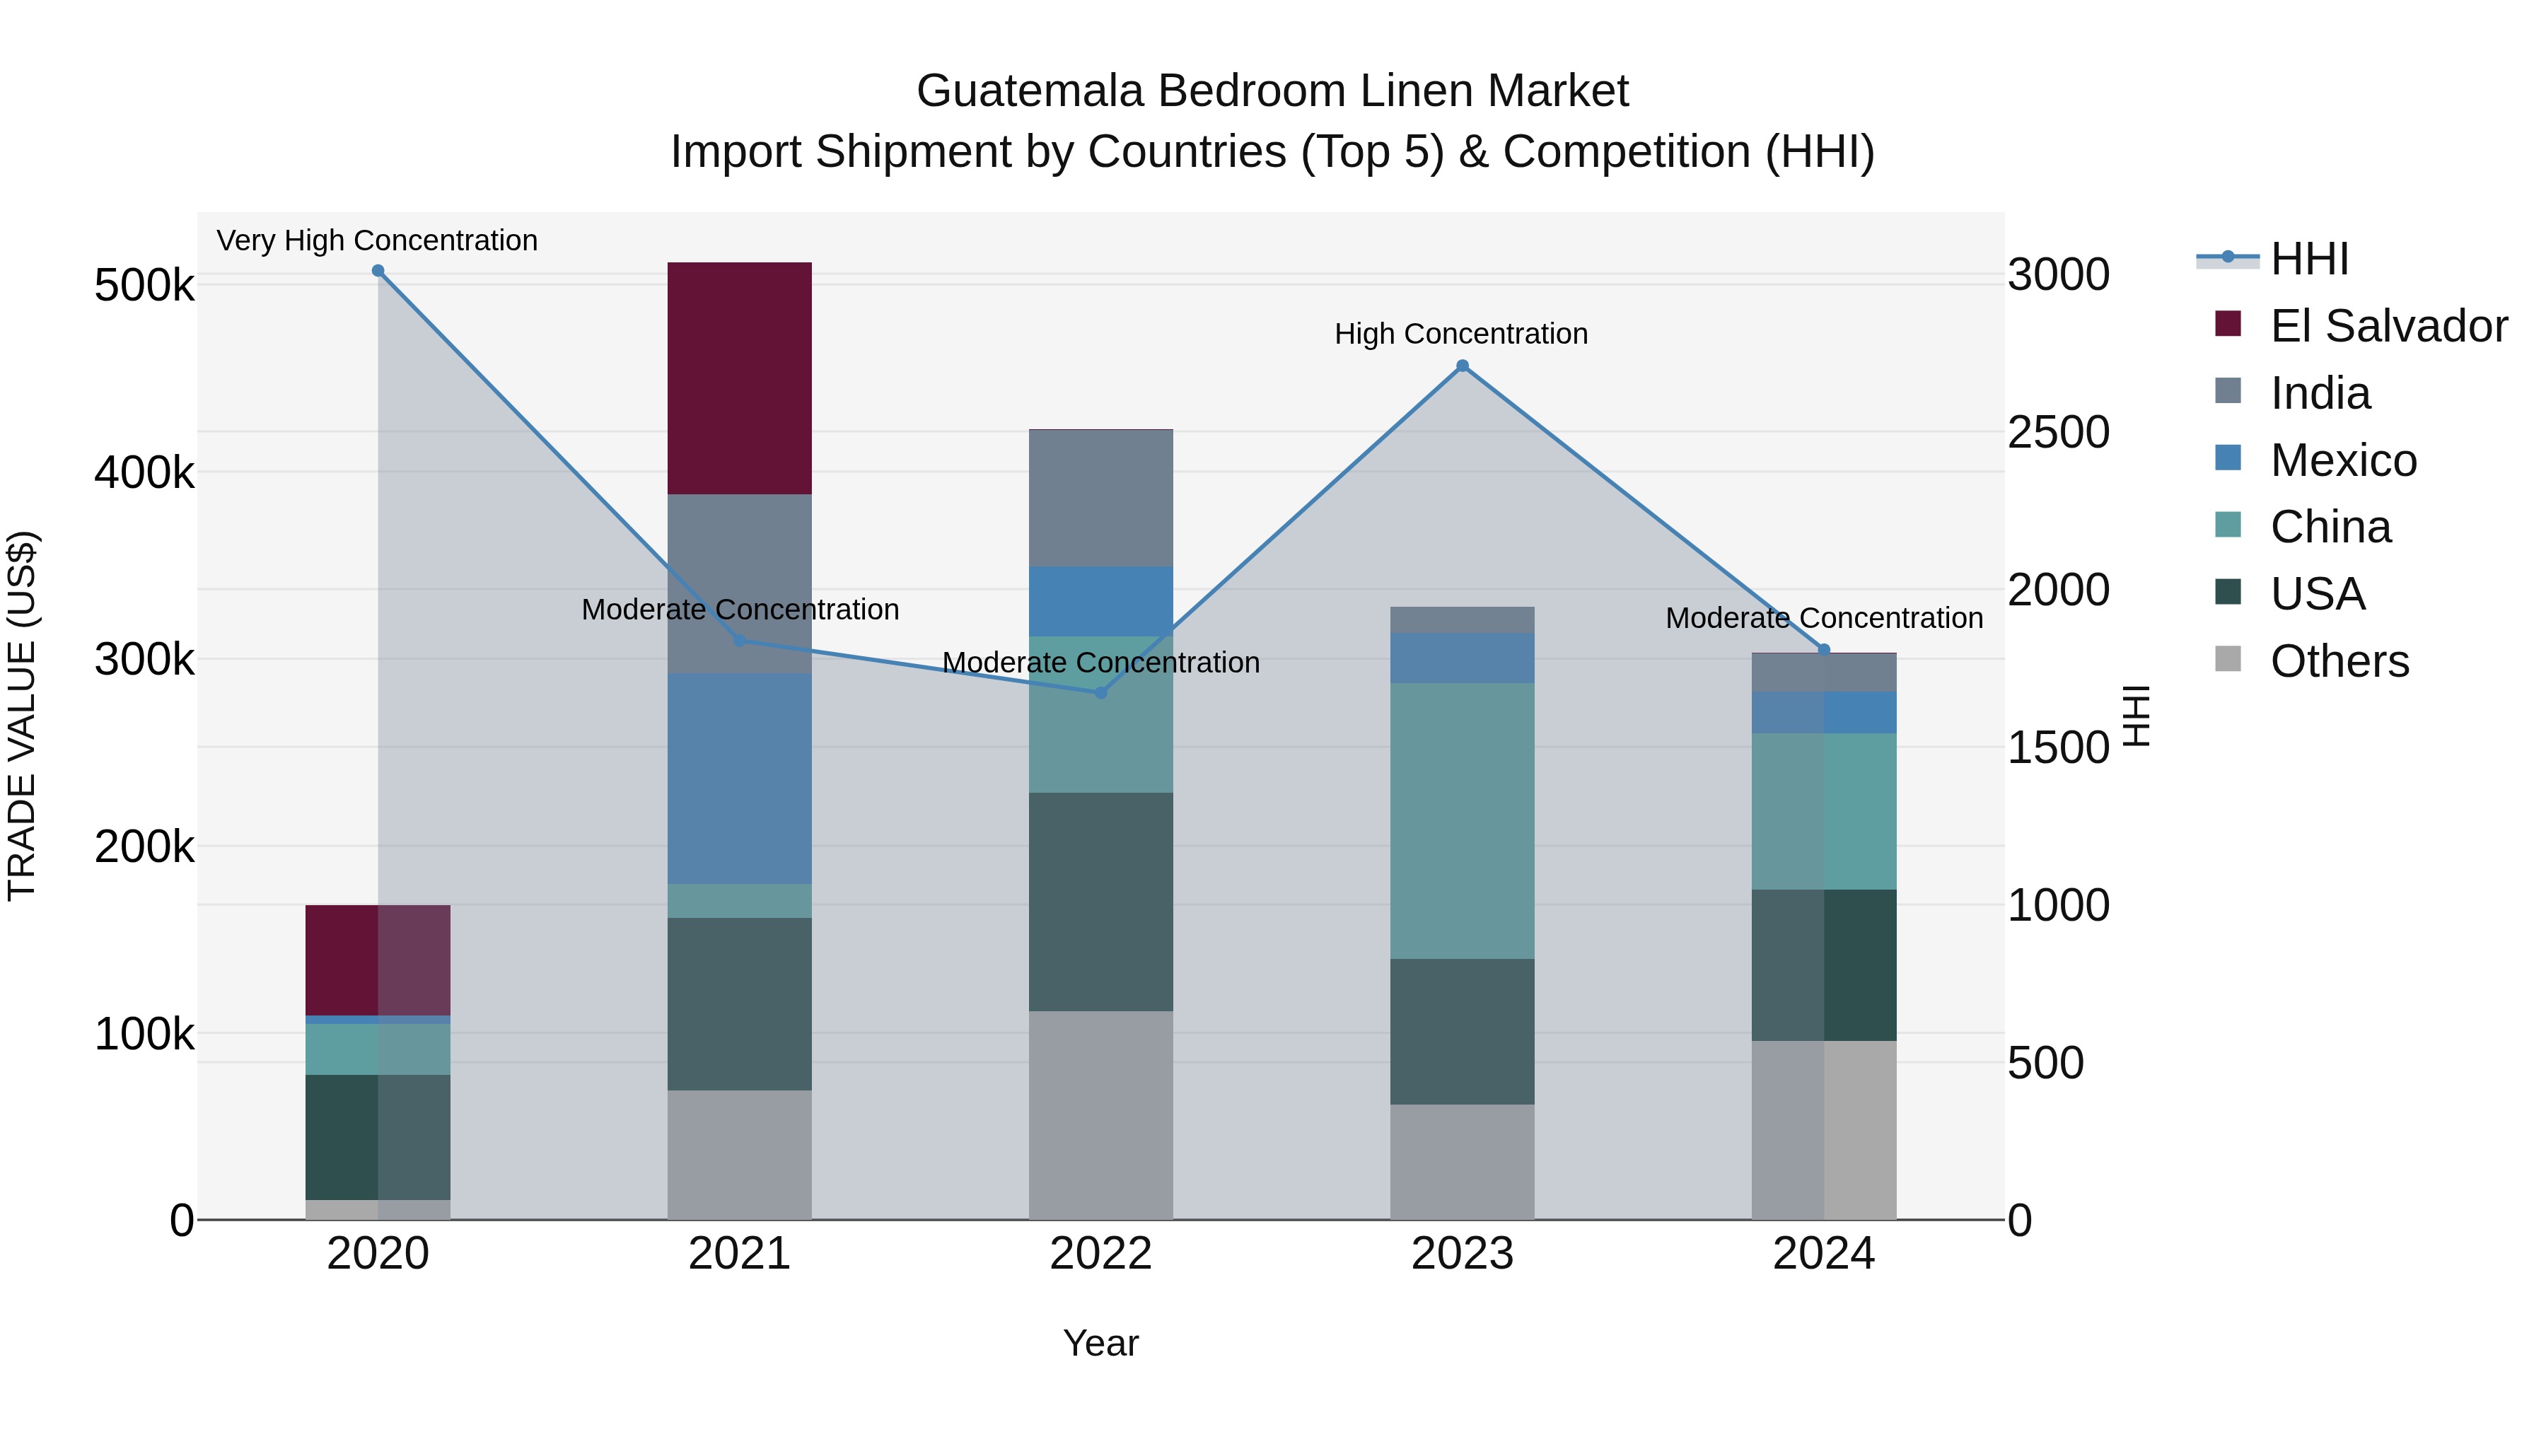Toggle India legend entry
This screenshot has width=2546, height=1432.
2292,393
